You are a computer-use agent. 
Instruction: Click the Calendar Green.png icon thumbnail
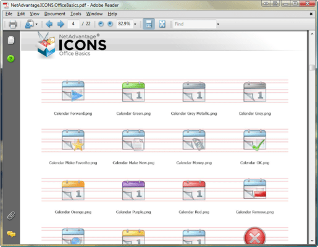(x=133, y=92)
